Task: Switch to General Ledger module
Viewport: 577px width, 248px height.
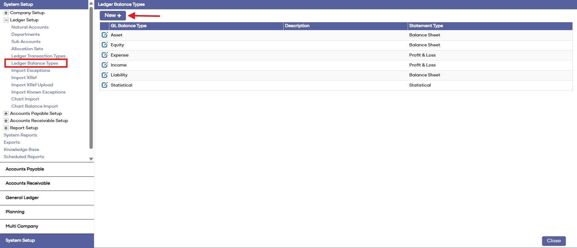Action: click(x=47, y=198)
